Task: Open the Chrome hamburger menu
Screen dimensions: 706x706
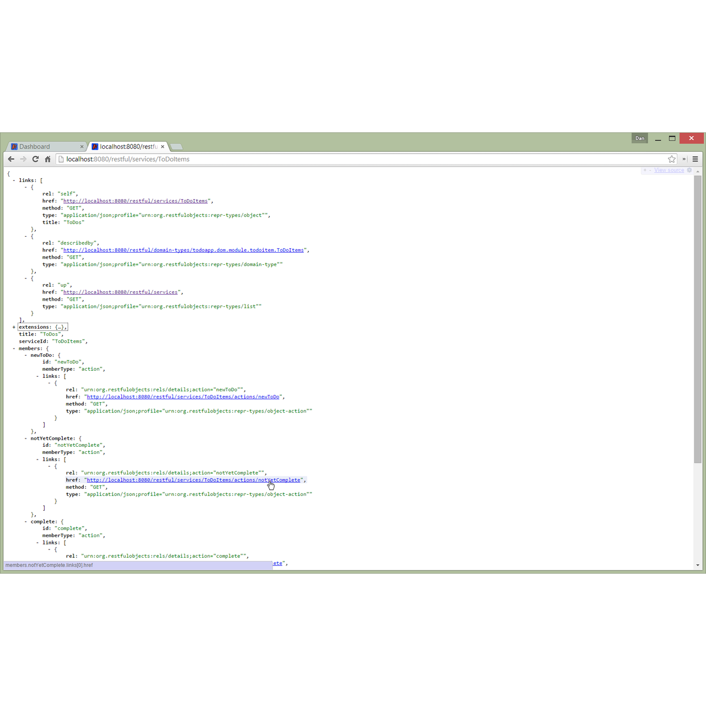Action: coord(695,159)
